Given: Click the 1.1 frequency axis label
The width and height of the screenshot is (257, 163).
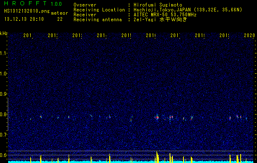Looking at the screenshot, I should pos(3,53).
